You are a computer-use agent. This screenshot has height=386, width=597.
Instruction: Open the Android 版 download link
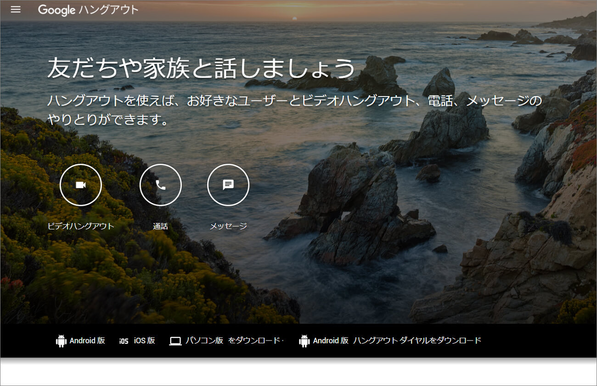pos(87,341)
